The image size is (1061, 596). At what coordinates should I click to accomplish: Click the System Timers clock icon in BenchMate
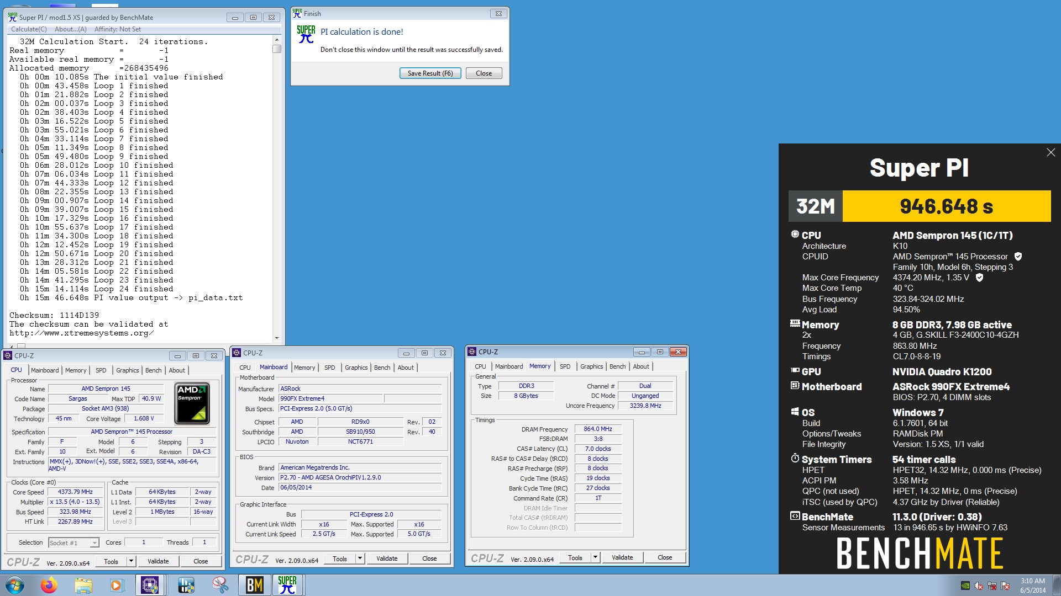795,458
